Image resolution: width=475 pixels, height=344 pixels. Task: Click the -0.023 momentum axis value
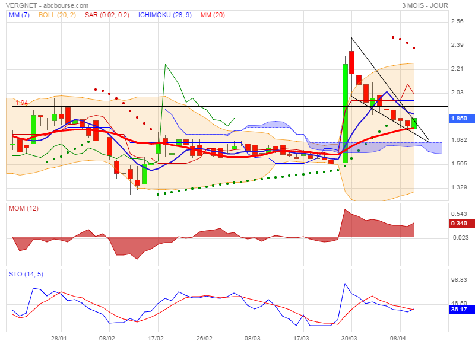click(x=460, y=238)
